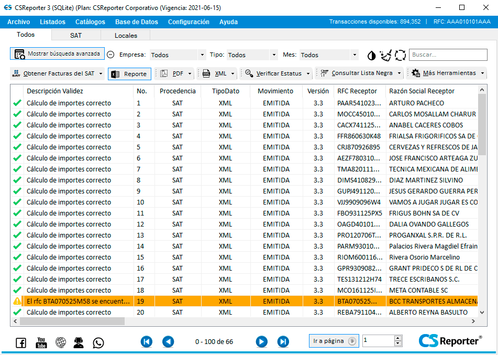Select highlighted BCC TRANSPORTES row
498x355 pixels.
tap(244, 301)
